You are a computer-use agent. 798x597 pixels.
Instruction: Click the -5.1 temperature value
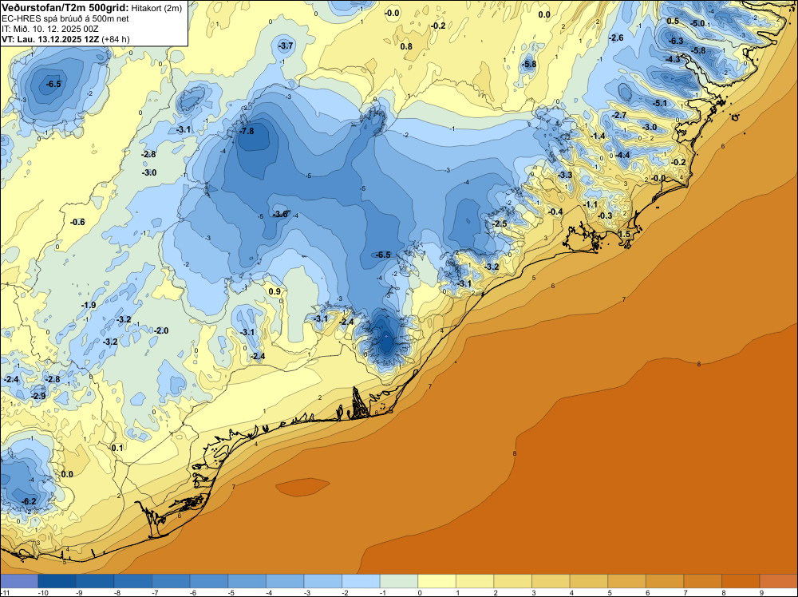point(660,103)
